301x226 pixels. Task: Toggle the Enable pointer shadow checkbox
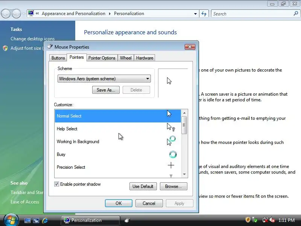(x=56, y=184)
